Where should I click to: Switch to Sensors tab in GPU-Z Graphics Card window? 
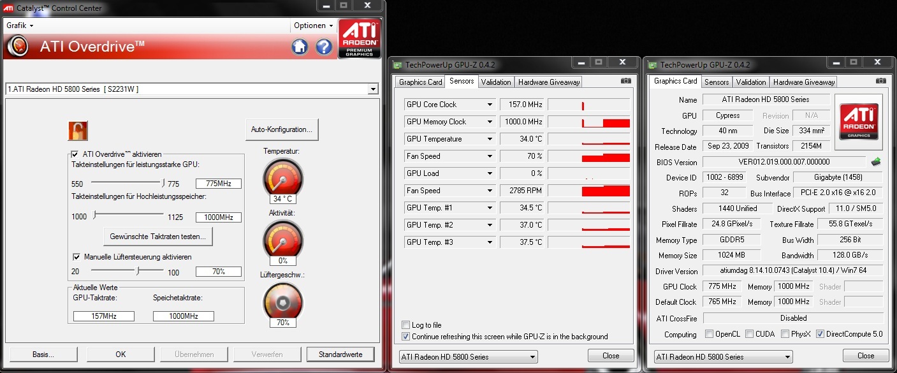pos(717,82)
